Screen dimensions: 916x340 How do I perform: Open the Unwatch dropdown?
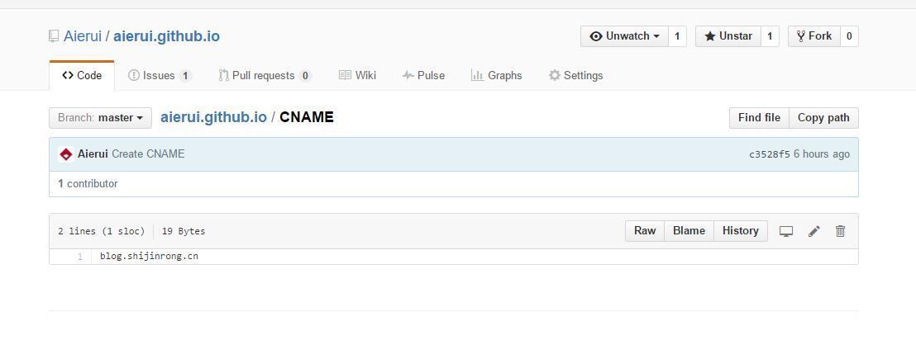point(624,36)
